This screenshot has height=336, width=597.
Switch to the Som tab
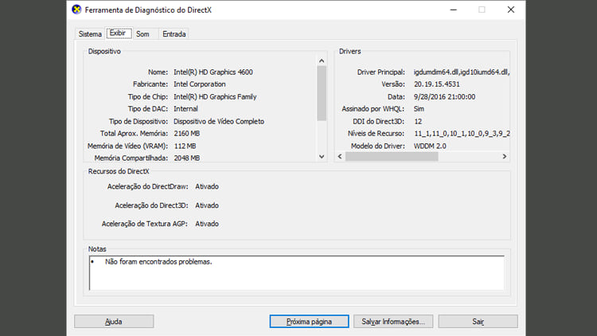tap(142, 34)
